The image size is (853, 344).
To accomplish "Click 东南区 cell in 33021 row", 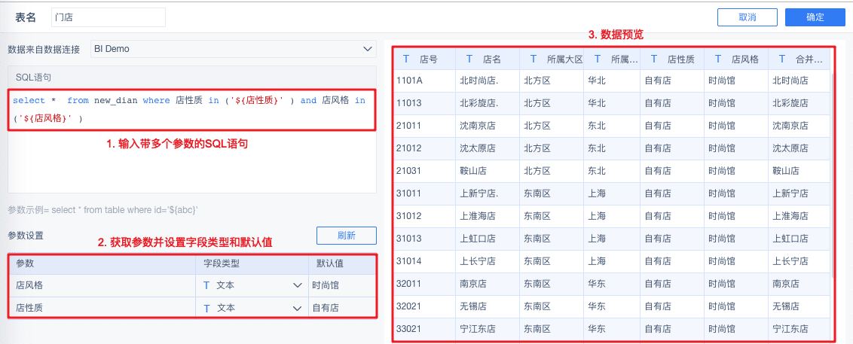I will [x=552, y=329].
